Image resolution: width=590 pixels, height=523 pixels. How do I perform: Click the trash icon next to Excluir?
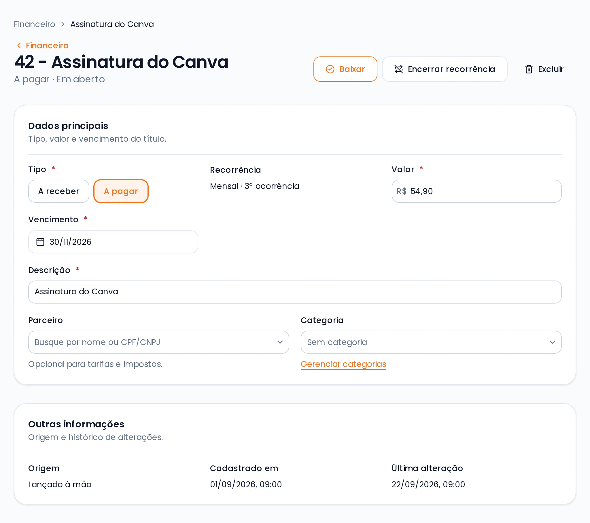[x=529, y=69]
